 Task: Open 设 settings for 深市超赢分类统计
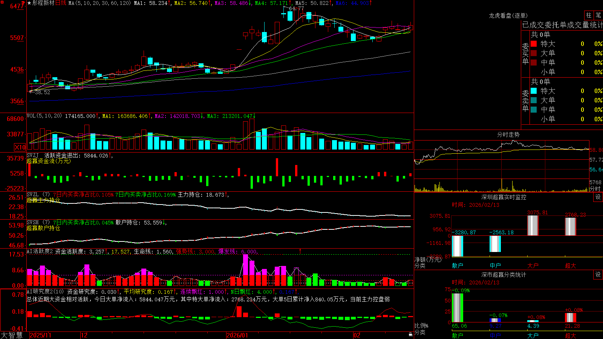click(x=598, y=275)
